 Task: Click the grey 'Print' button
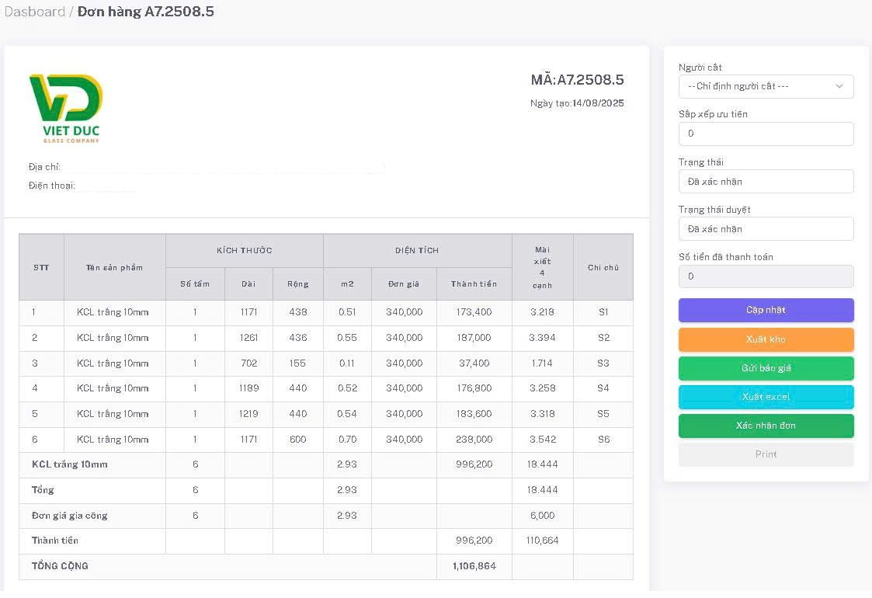[766, 454]
